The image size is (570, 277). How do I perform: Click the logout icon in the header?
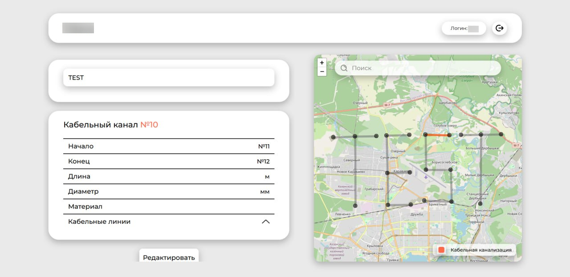point(500,28)
